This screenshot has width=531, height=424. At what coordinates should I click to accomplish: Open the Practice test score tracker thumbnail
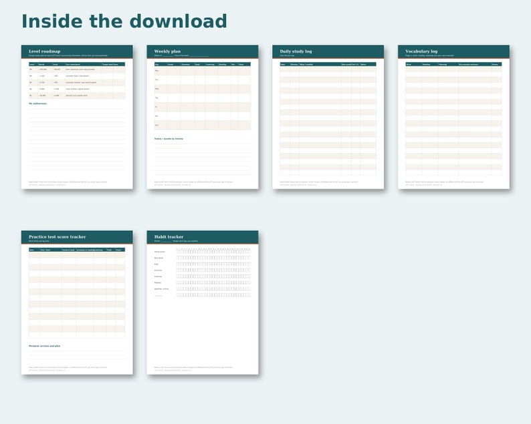pos(77,302)
